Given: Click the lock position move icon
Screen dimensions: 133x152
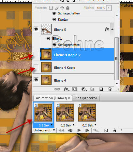Looking at the screenshot, I should [62, 8].
